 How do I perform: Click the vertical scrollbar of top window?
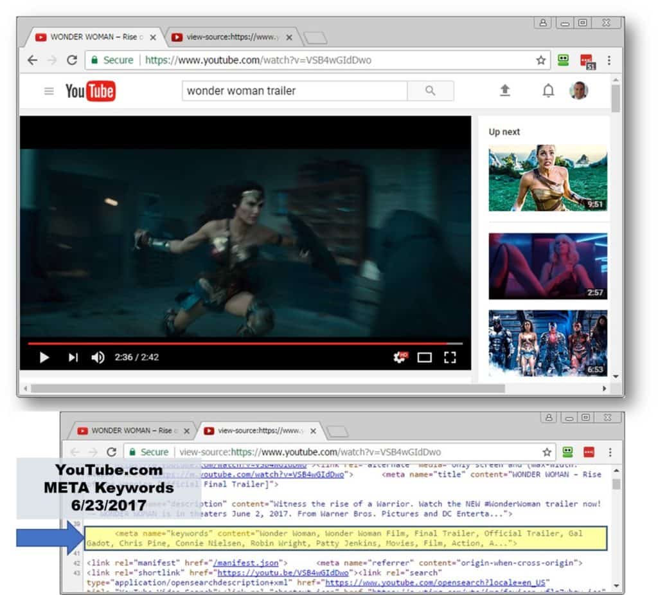(x=616, y=99)
